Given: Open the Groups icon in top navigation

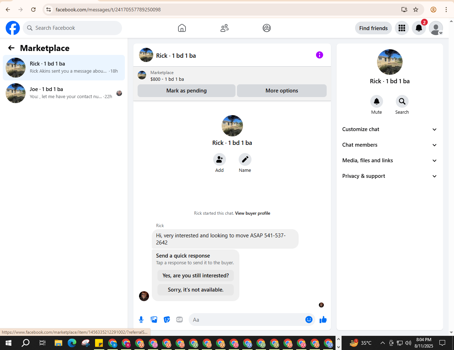Looking at the screenshot, I should pyautogui.click(x=267, y=28).
